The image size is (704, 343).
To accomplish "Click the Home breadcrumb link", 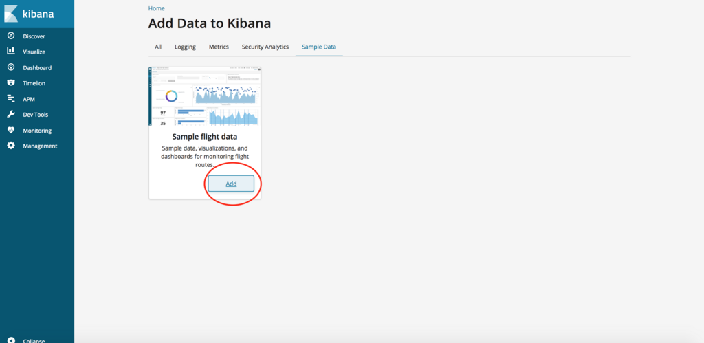I will (x=156, y=8).
